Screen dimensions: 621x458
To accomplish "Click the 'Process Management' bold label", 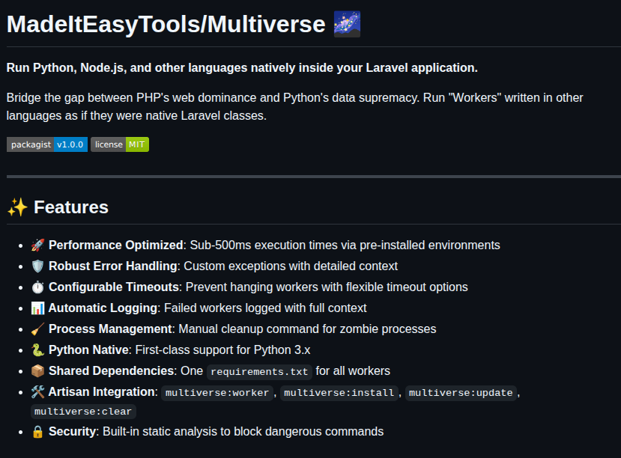I will 111,329.
